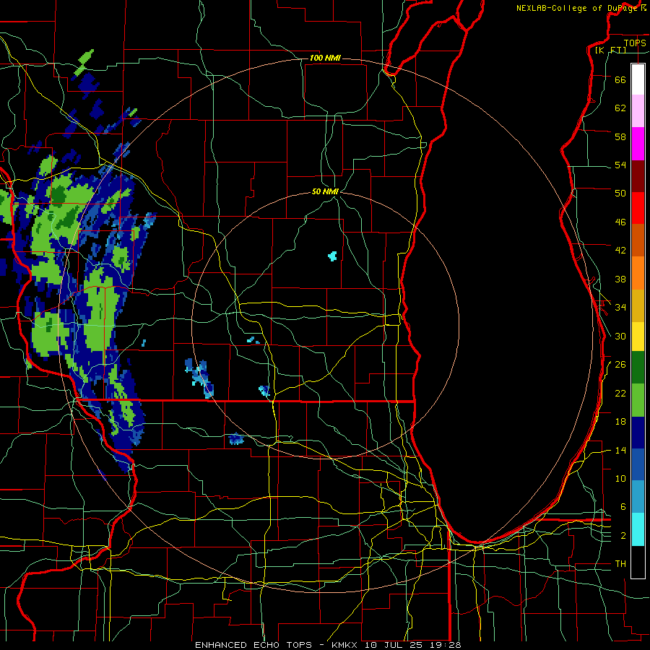Viewport: 650px width, 650px height.
Task: Click the navy blue swatch below 18
Action: tap(638, 433)
